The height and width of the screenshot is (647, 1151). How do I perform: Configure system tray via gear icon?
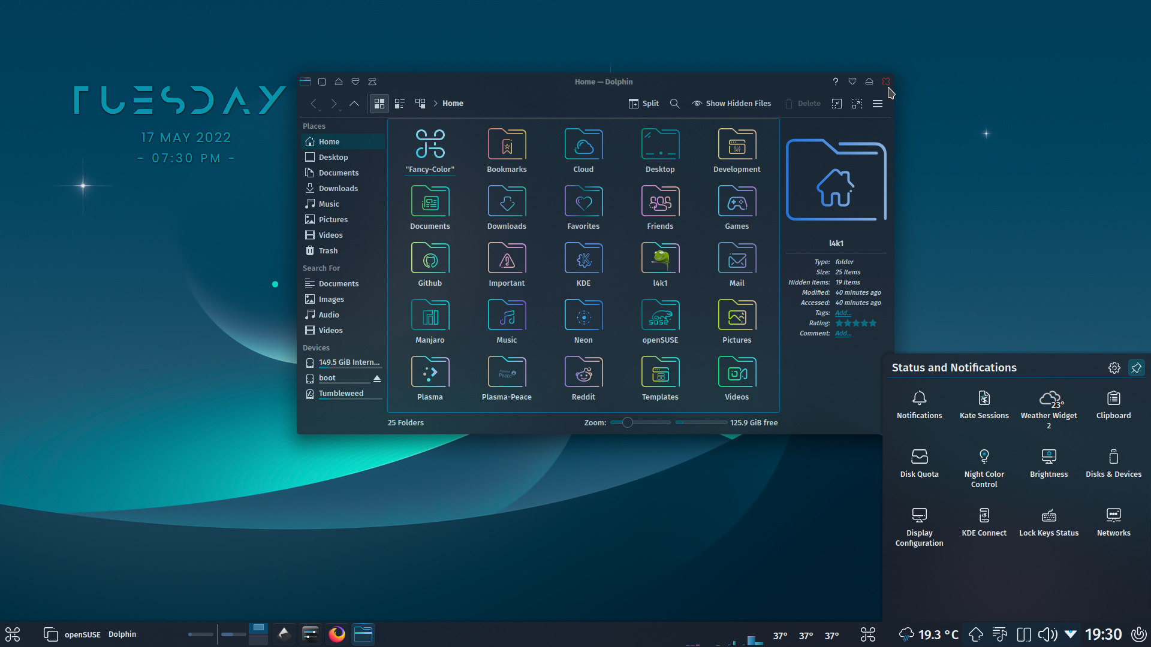coord(1114,368)
